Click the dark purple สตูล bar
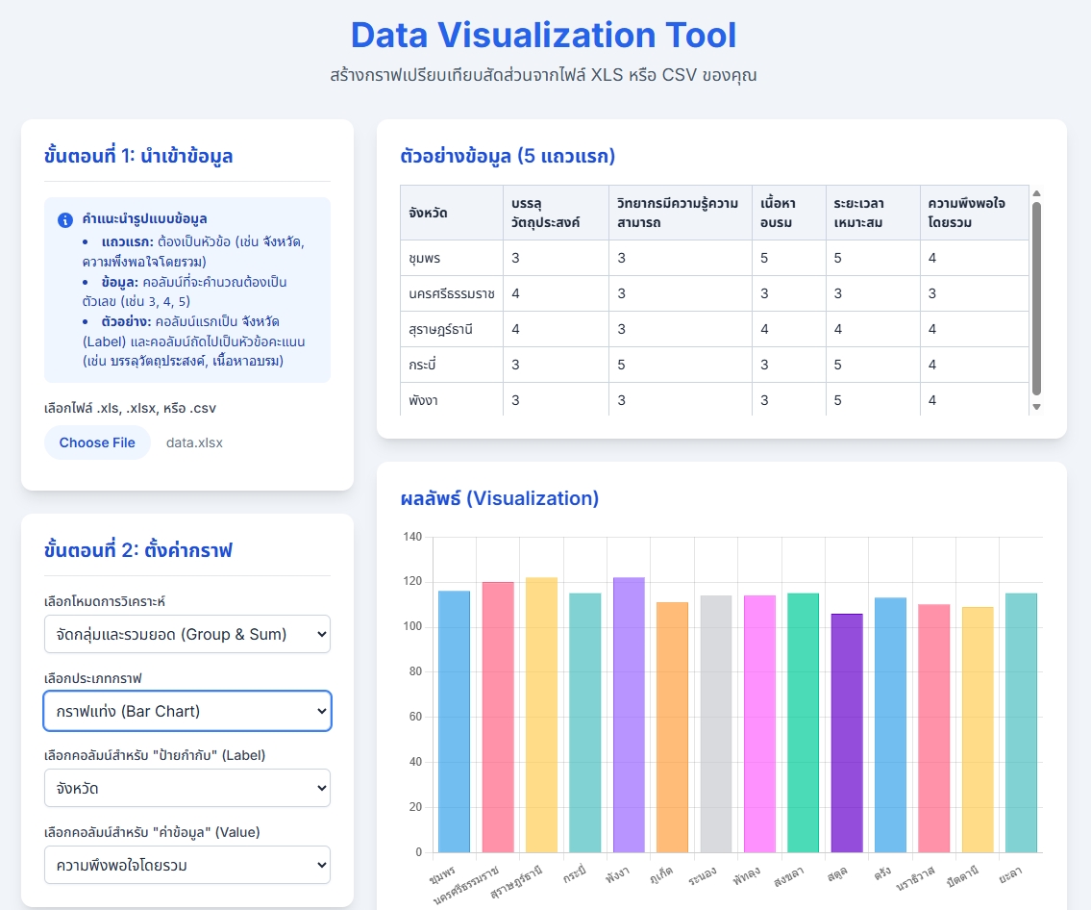The height and width of the screenshot is (910, 1091). [x=847, y=732]
